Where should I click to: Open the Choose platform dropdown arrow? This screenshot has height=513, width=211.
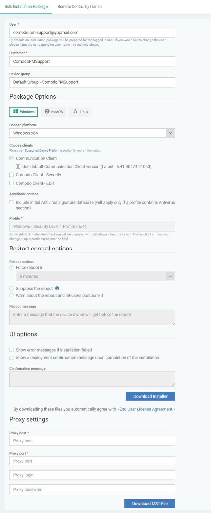[171, 133]
